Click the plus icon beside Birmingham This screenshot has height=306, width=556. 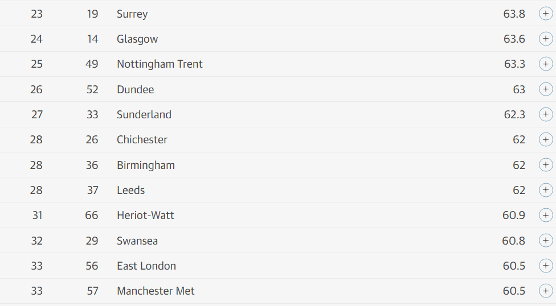click(x=545, y=165)
